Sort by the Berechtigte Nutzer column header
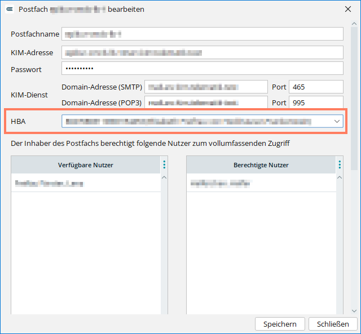The width and height of the screenshot is (361, 334). (261, 165)
